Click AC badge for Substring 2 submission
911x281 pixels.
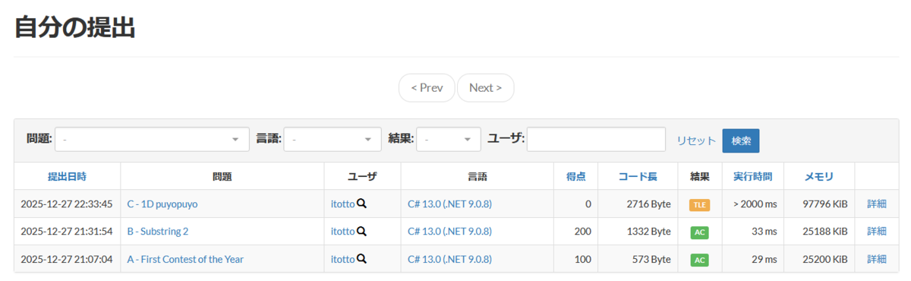click(699, 232)
